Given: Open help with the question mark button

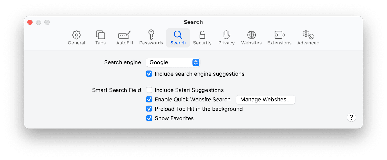Looking at the screenshot, I should tap(351, 117).
